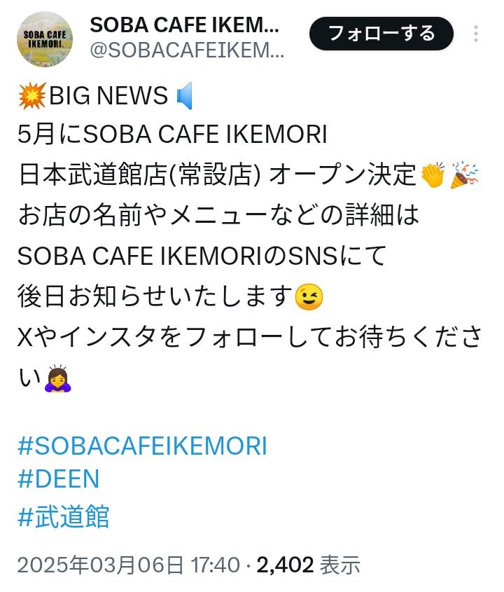
Task: Click the clapping hands emoji
Action: [x=433, y=174]
